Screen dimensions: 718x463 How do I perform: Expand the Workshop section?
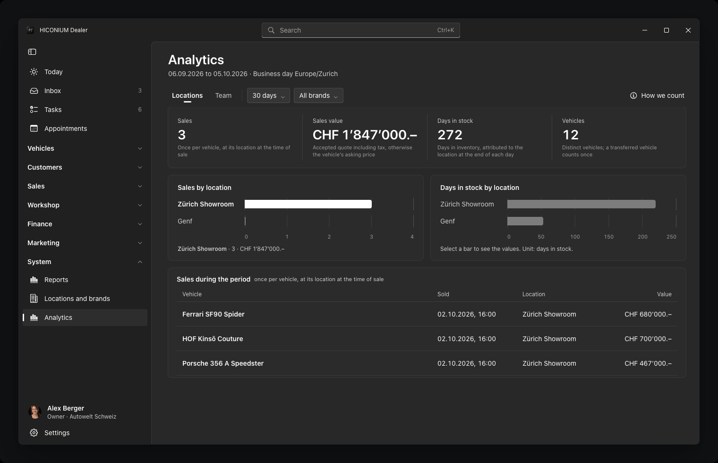tap(85, 205)
